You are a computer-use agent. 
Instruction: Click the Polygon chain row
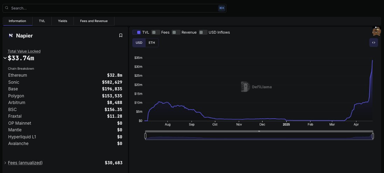65,96
